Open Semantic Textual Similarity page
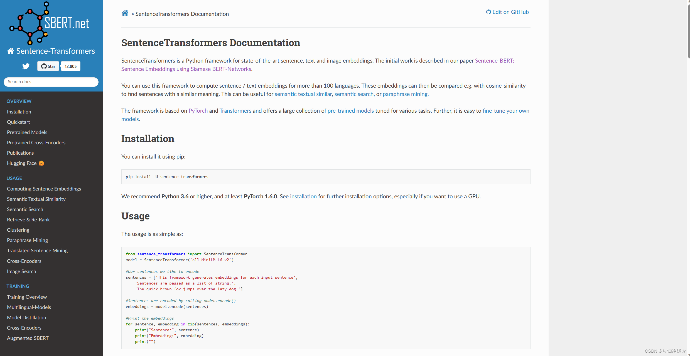This screenshot has width=690, height=356. 36,199
